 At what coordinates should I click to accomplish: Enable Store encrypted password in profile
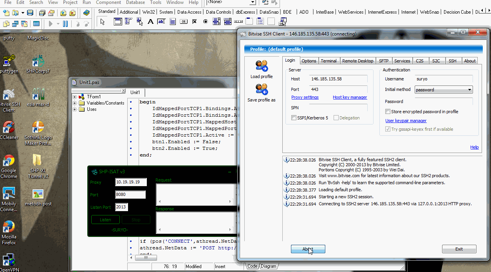[x=388, y=112]
